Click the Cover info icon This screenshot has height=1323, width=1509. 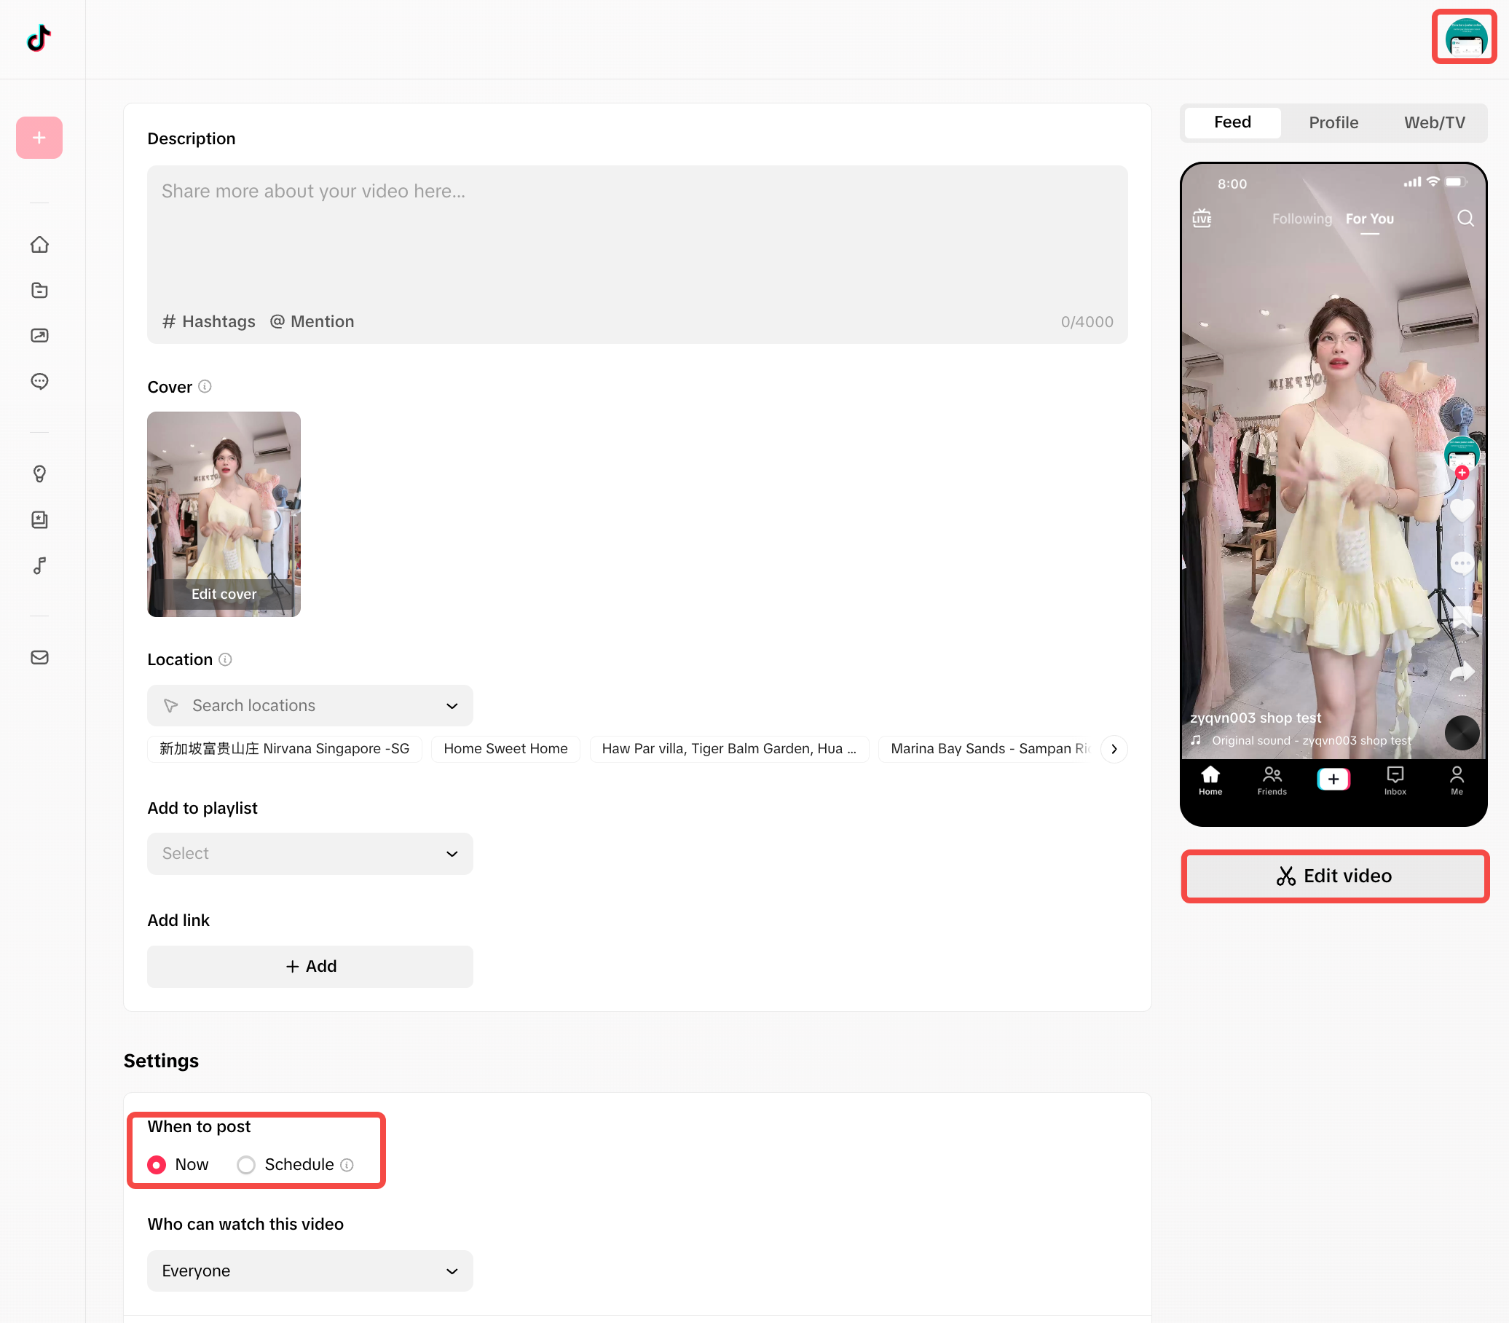205,386
